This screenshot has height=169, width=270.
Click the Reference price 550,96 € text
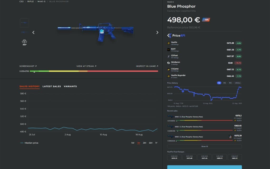coord(184,27)
